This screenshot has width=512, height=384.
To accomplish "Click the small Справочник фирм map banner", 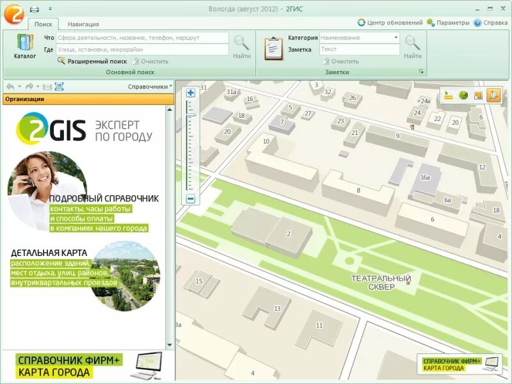I will (x=460, y=364).
